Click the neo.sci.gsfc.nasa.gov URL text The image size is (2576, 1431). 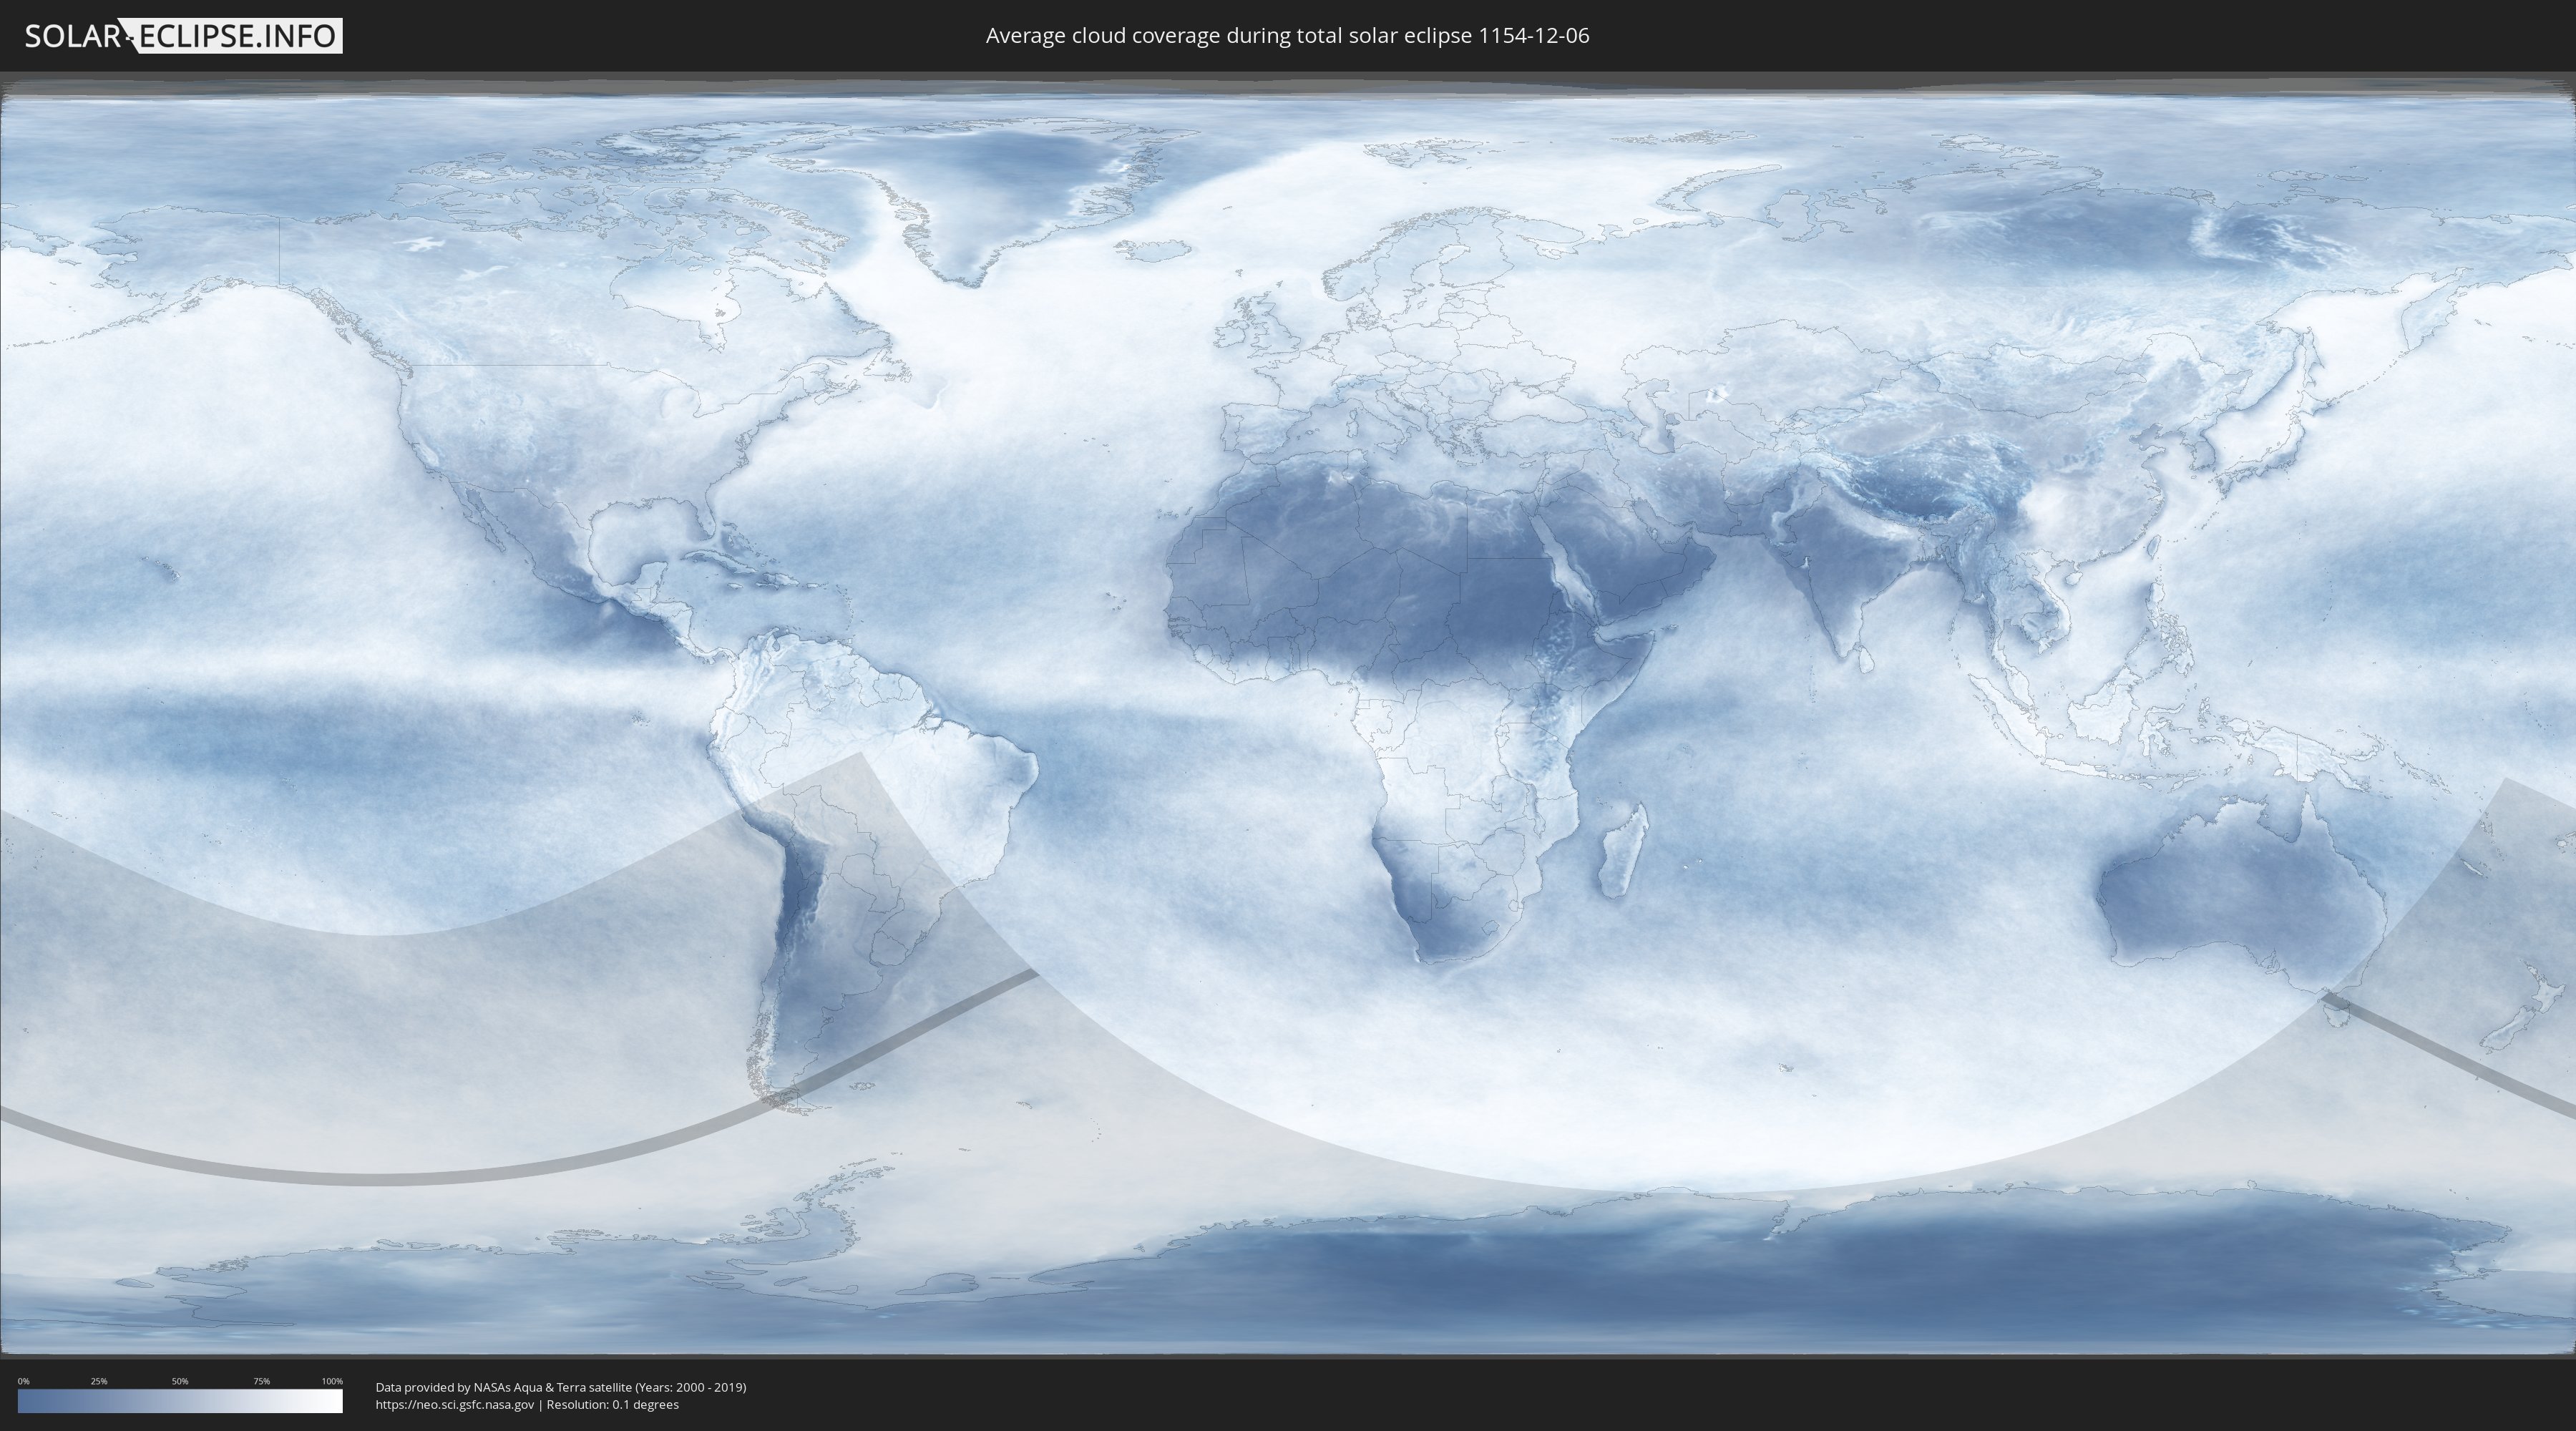[455, 1404]
